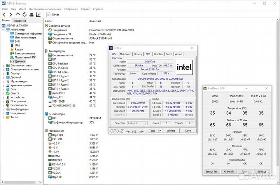Switch to CPU-Z Bench tab
Screen dimensions: 280x185
(169, 54)
